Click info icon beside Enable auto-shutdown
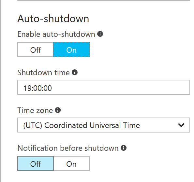This screenshot has width=194, height=182. 100,34
